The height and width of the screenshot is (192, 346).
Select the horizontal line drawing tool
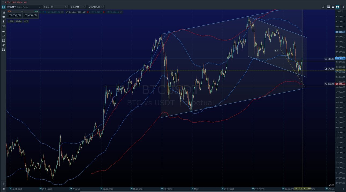tap(3, 32)
